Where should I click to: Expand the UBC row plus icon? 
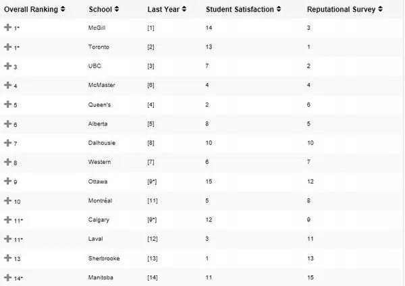tap(7, 66)
